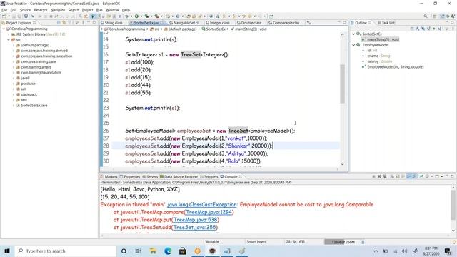Open Microsoft Edge from taskbar
Viewport: 457px width, 257px height.
pos(168,251)
